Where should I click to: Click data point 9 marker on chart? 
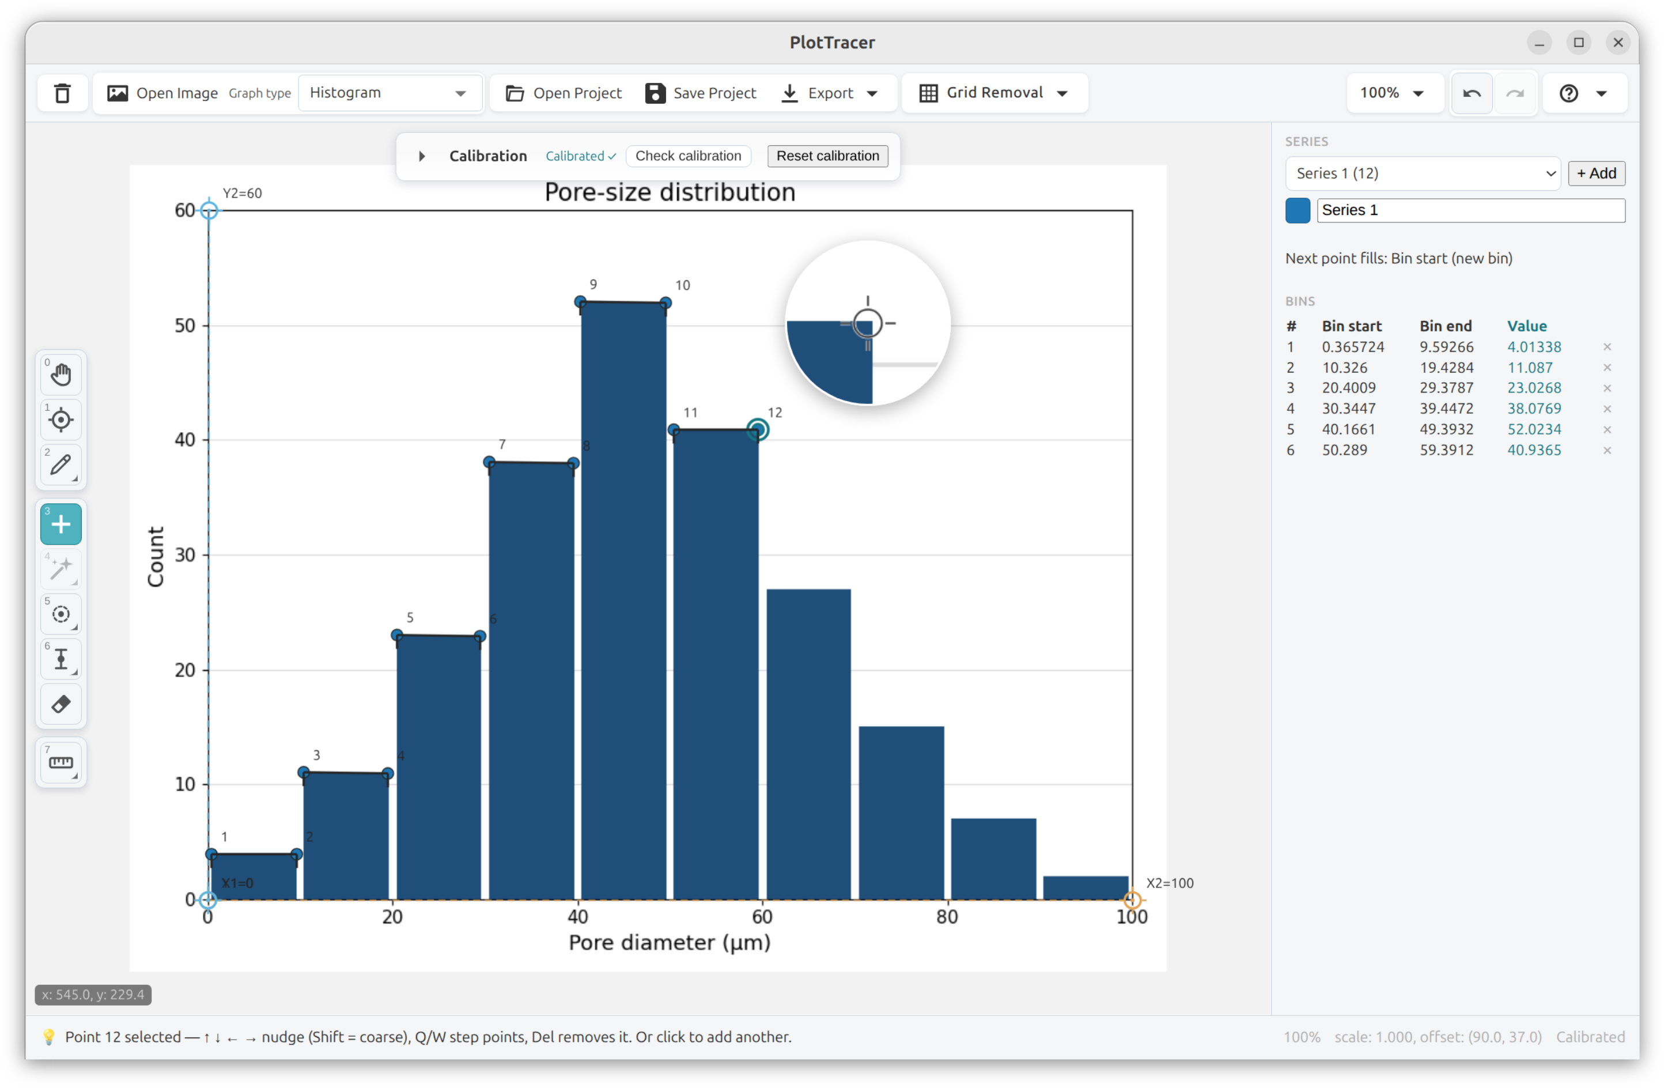pos(580,302)
